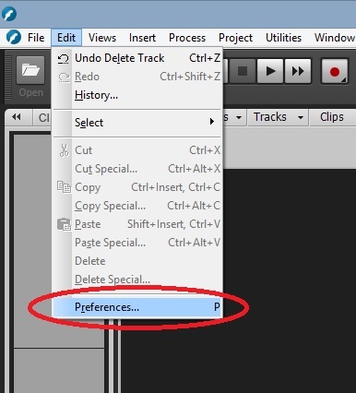The image size is (356, 393).
Task: Click the app logo in the title bar
Action: 9,14
